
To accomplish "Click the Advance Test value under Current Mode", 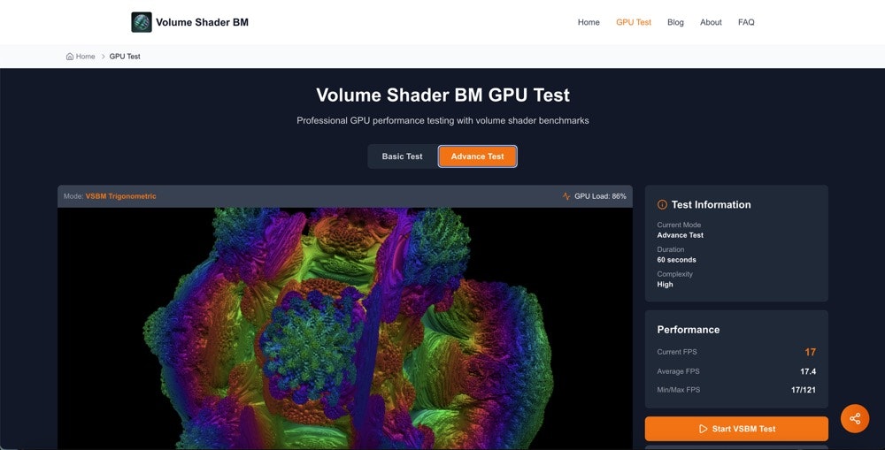I will point(680,235).
